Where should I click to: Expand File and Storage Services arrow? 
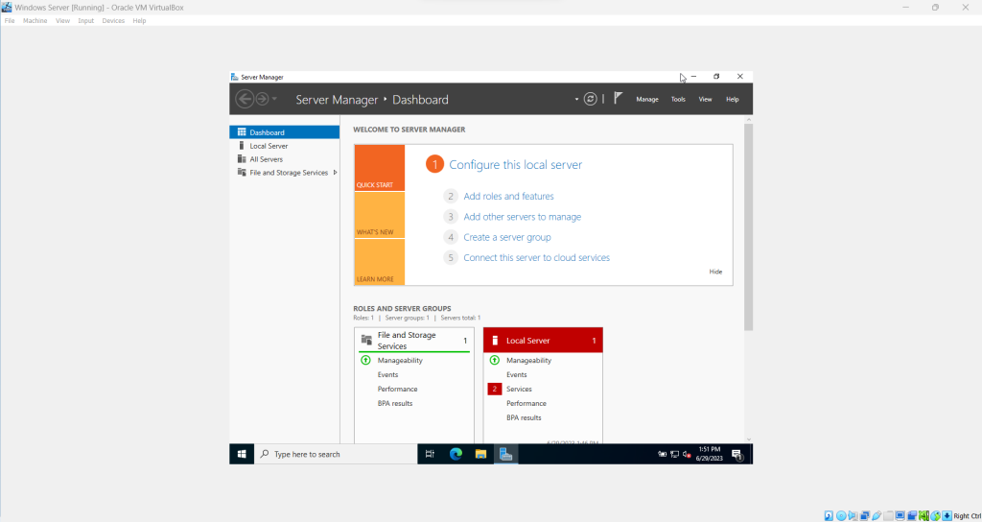coord(335,173)
